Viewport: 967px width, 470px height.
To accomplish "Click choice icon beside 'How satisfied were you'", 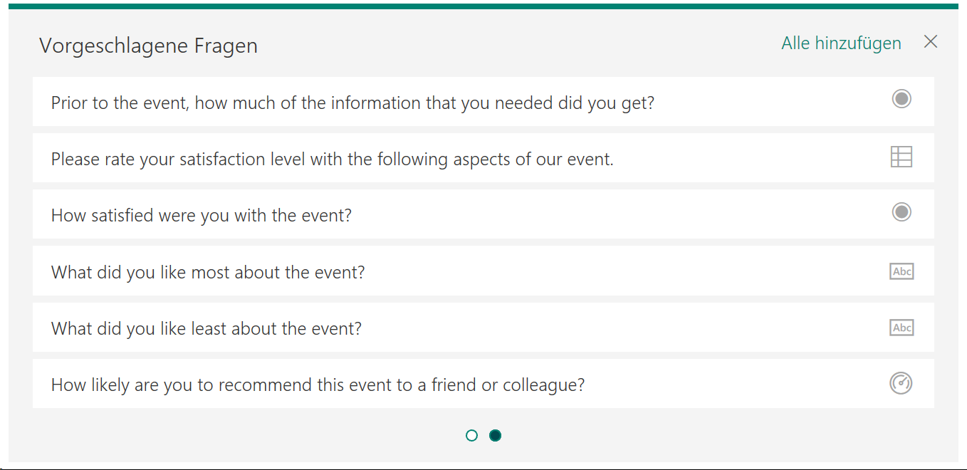I will click(901, 212).
